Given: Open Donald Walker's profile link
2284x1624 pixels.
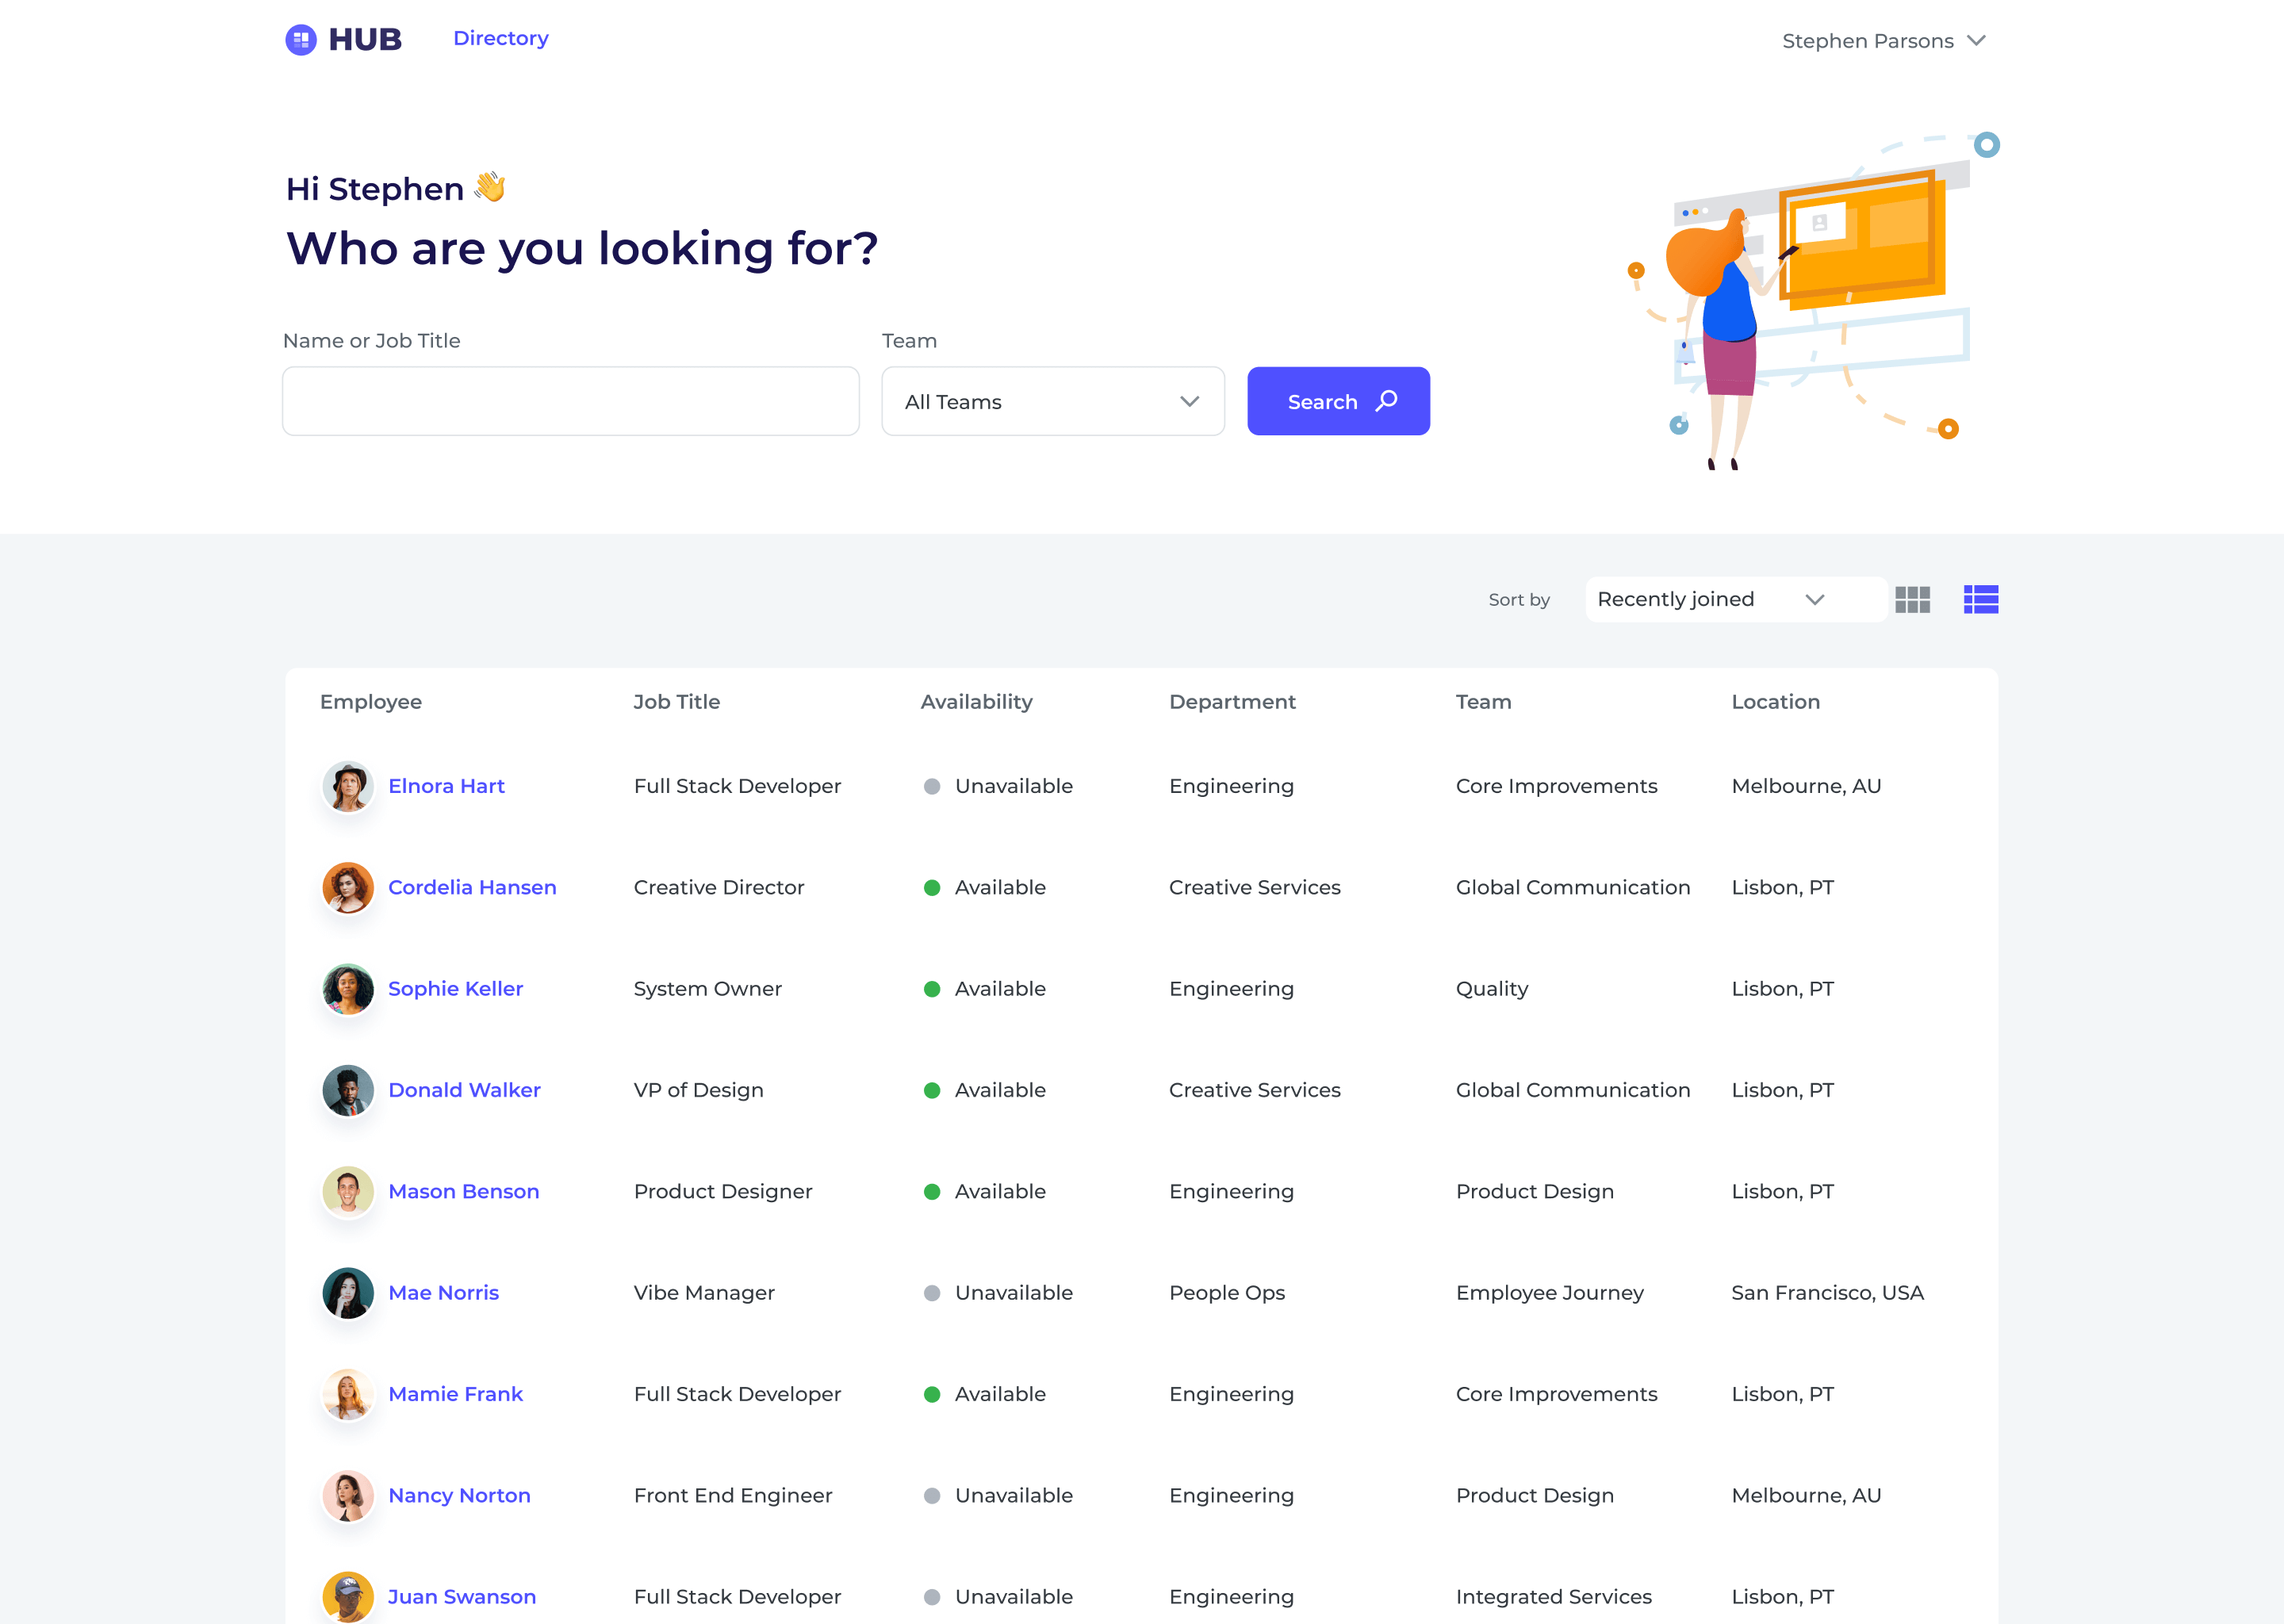Looking at the screenshot, I should point(464,1090).
